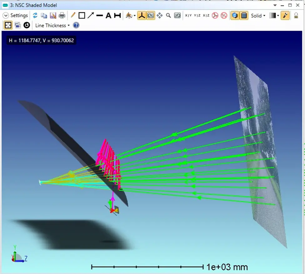This screenshot has height=274, width=305.
Task: Copy the shaded model image to clipboard
Action: (44, 15)
